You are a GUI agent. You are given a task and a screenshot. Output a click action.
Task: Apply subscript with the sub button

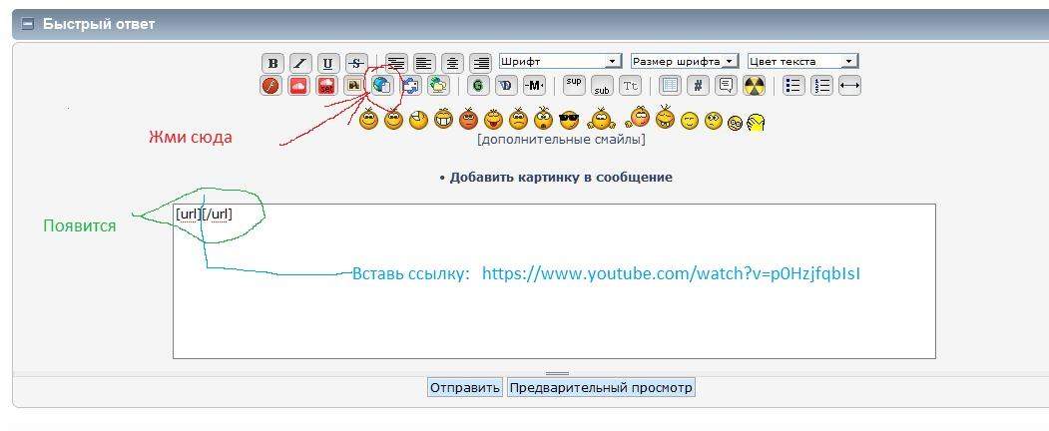point(602,87)
